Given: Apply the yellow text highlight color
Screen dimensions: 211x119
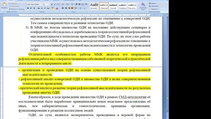Looking at the screenshot, I should coord(52,8).
